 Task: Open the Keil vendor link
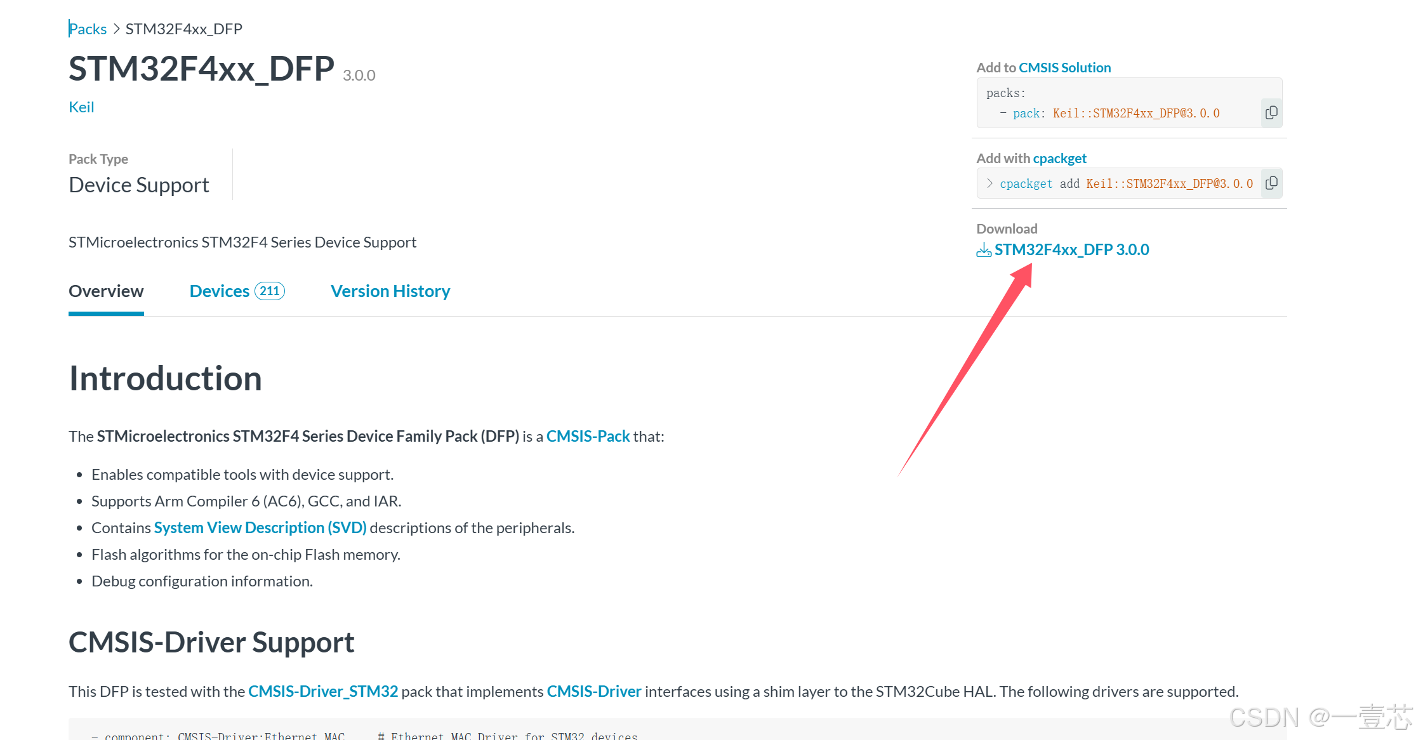[x=81, y=107]
